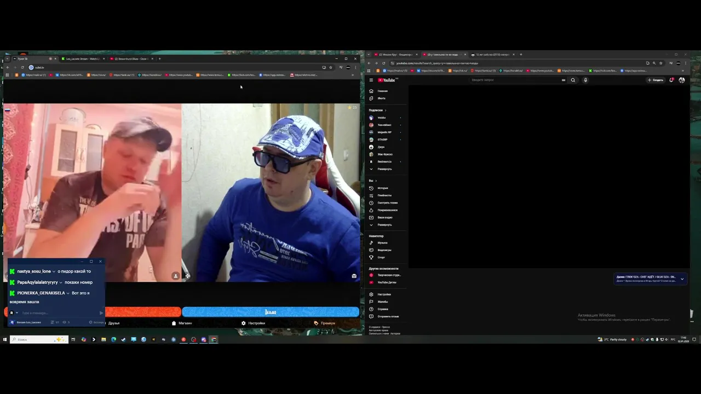
Task: Open YouTube notifications bell
Action: [671, 80]
